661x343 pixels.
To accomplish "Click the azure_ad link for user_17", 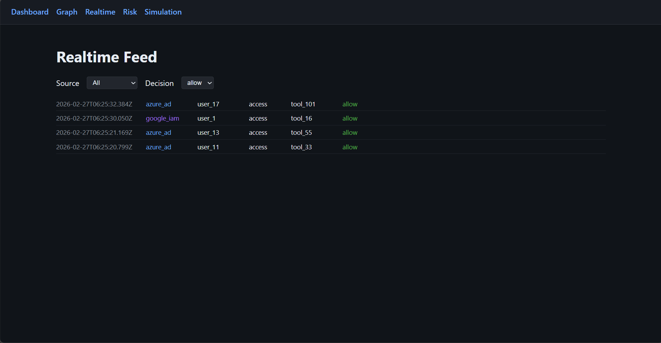I will 158,104.
